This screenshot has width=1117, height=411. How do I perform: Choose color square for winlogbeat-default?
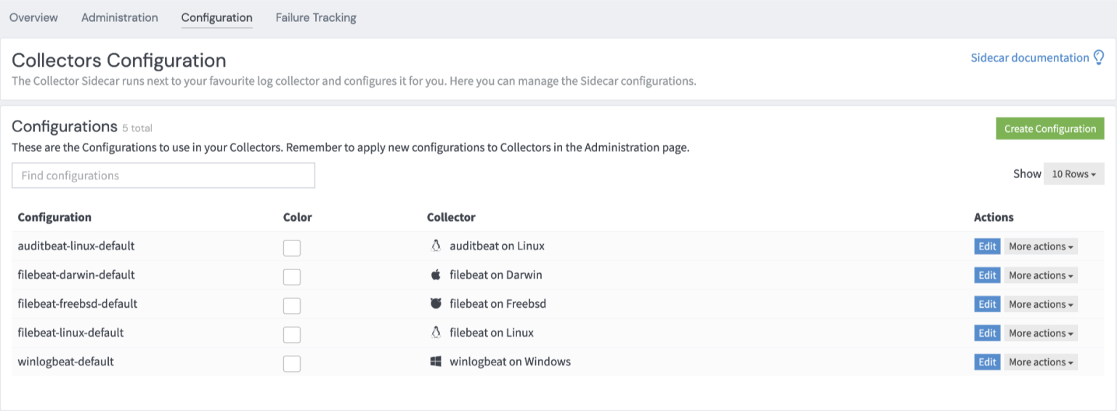point(292,364)
